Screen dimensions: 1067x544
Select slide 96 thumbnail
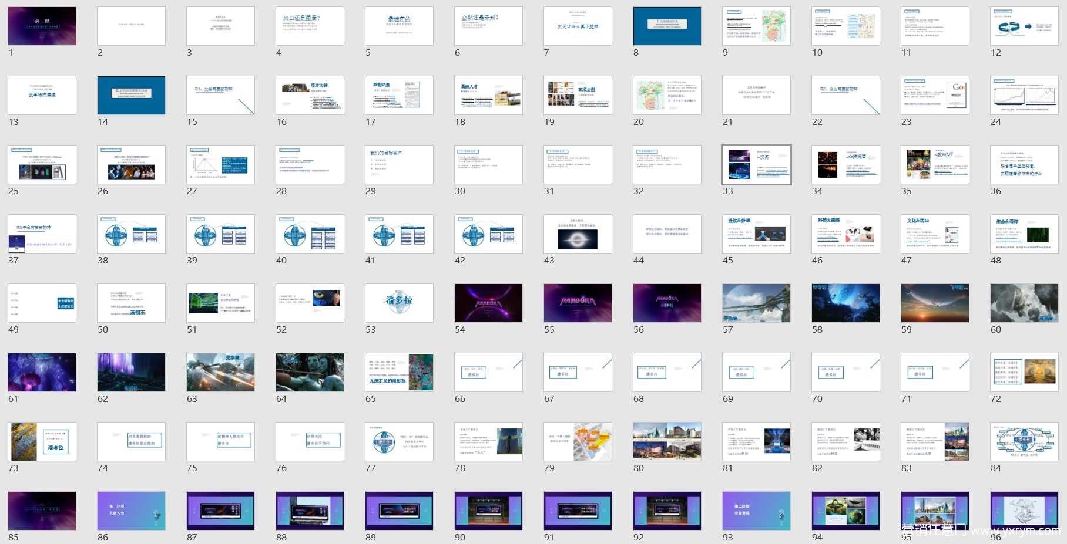click(1024, 511)
